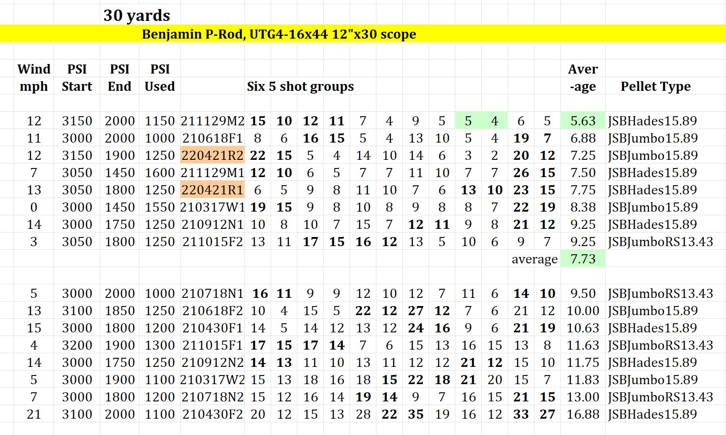Select PSI Start value 3200

coord(77,345)
